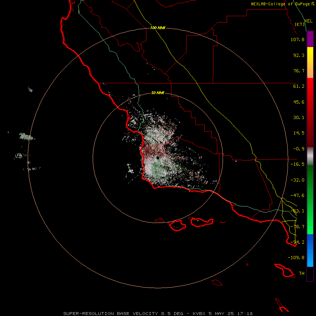The image size is (316, 316).
Task: Click the 76.7 velocity scale value
Action: [x=299, y=71]
